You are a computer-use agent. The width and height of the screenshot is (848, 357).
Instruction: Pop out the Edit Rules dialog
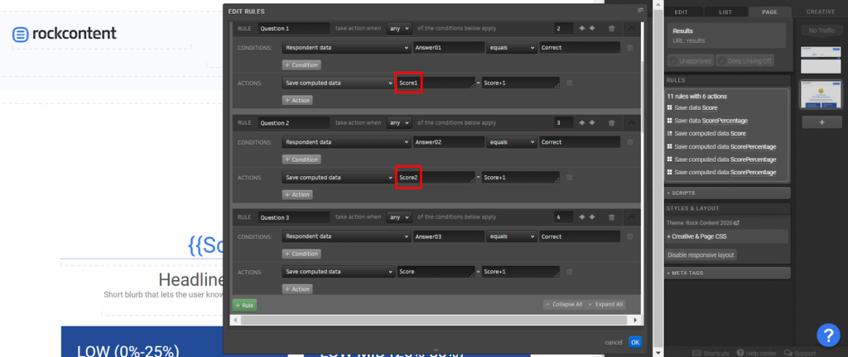tap(640, 10)
